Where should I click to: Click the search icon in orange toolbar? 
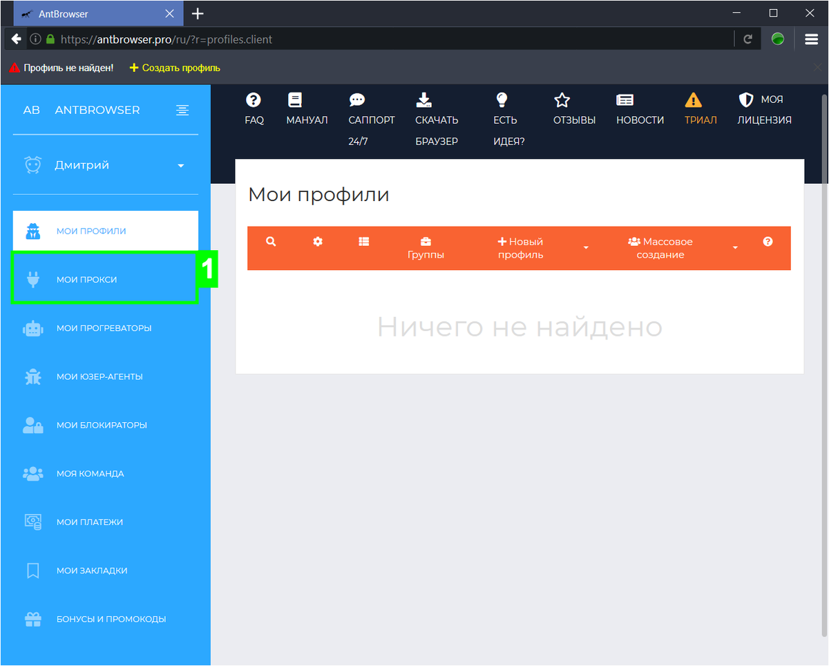pos(271,242)
